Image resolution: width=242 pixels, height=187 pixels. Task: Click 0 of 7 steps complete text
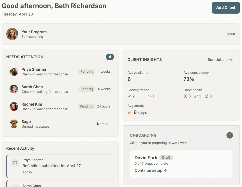(x=151, y=164)
